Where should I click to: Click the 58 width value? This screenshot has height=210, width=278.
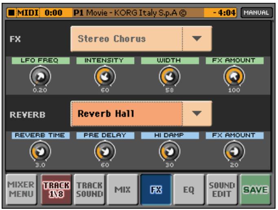coord(170,90)
